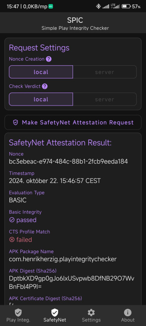Screen dimensions: 146x326
Task: Tap the battery indicator in status bar
Action: pyautogui.click(x=126, y=6)
